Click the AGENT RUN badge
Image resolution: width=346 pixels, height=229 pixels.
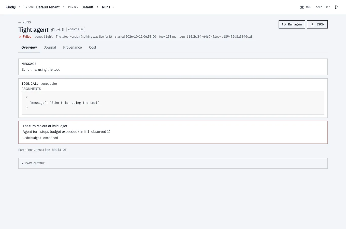76,30
